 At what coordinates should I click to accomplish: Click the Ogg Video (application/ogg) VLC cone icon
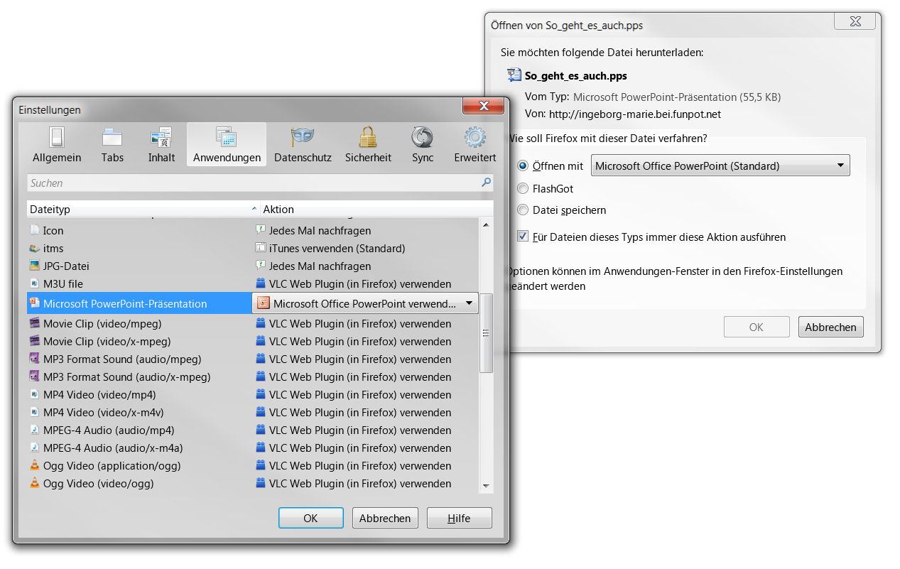pyautogui.click(x=35, y=465)
